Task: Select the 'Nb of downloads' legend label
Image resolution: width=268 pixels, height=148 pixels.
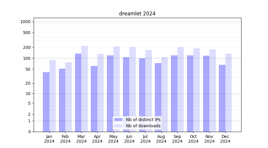Action: (x=143, y=126)
